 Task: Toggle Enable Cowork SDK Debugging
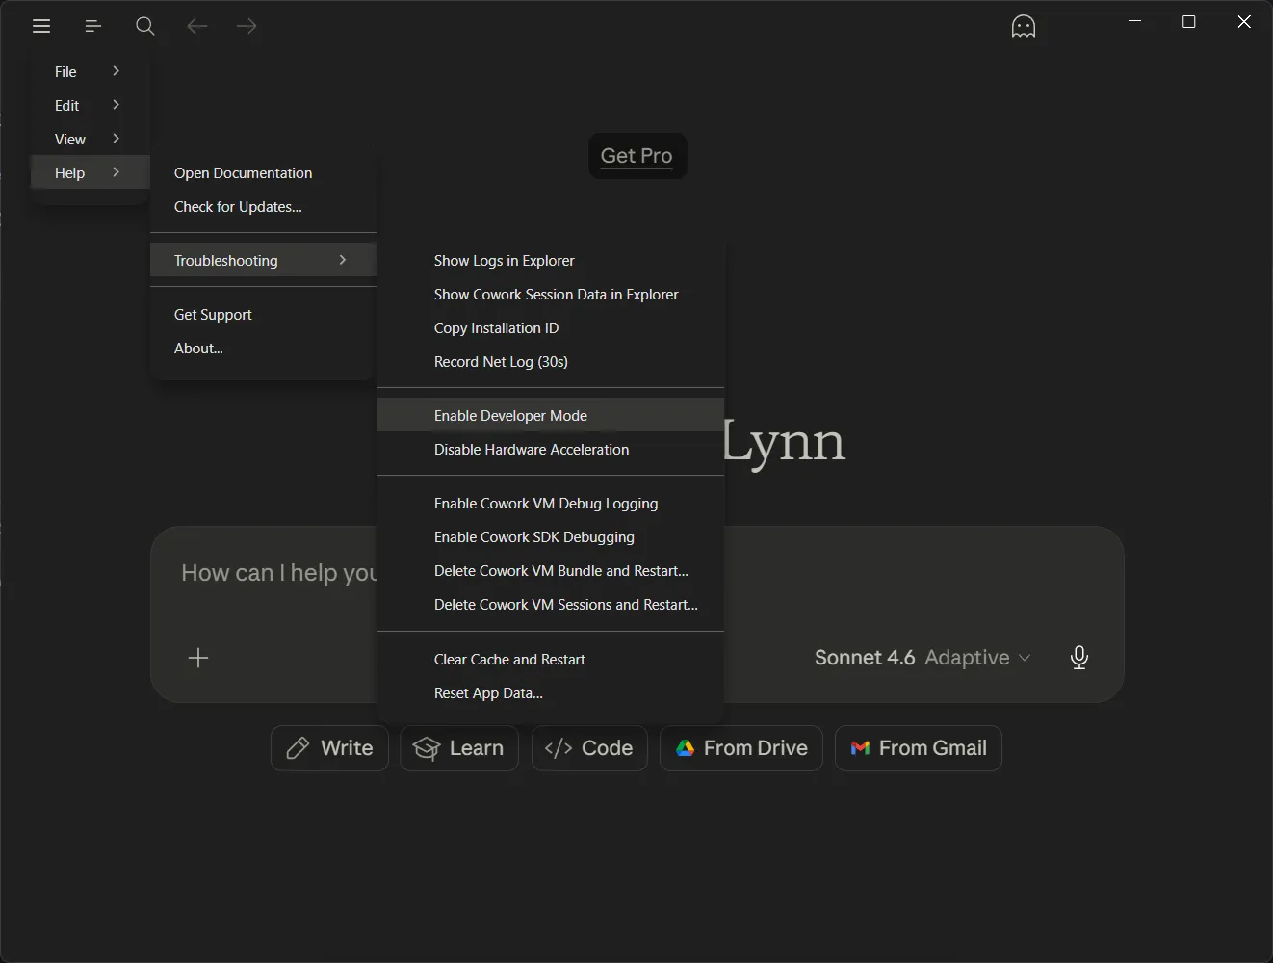(550, 536)
